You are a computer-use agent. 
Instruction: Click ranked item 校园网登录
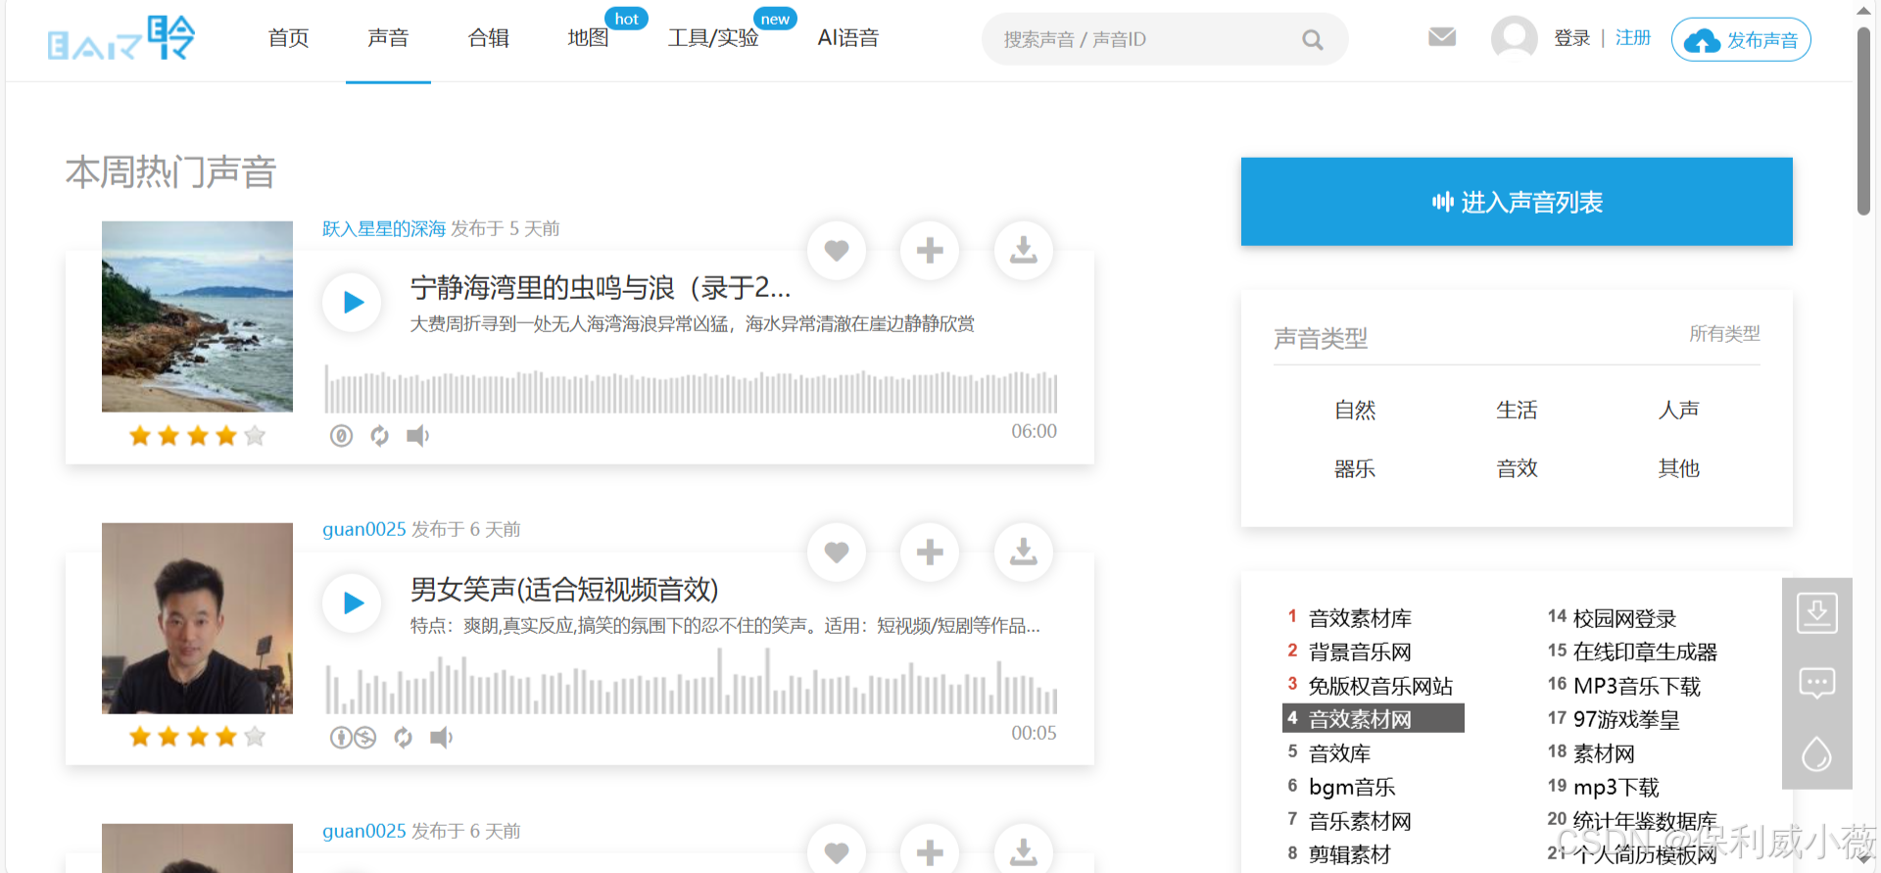1624,618
